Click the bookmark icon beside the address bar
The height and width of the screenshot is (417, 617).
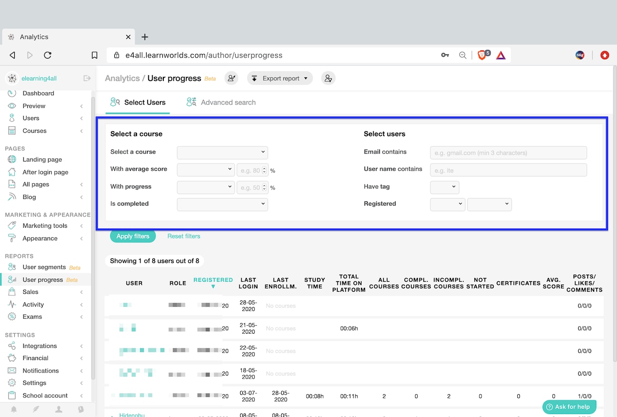click(x=95, y=56)
